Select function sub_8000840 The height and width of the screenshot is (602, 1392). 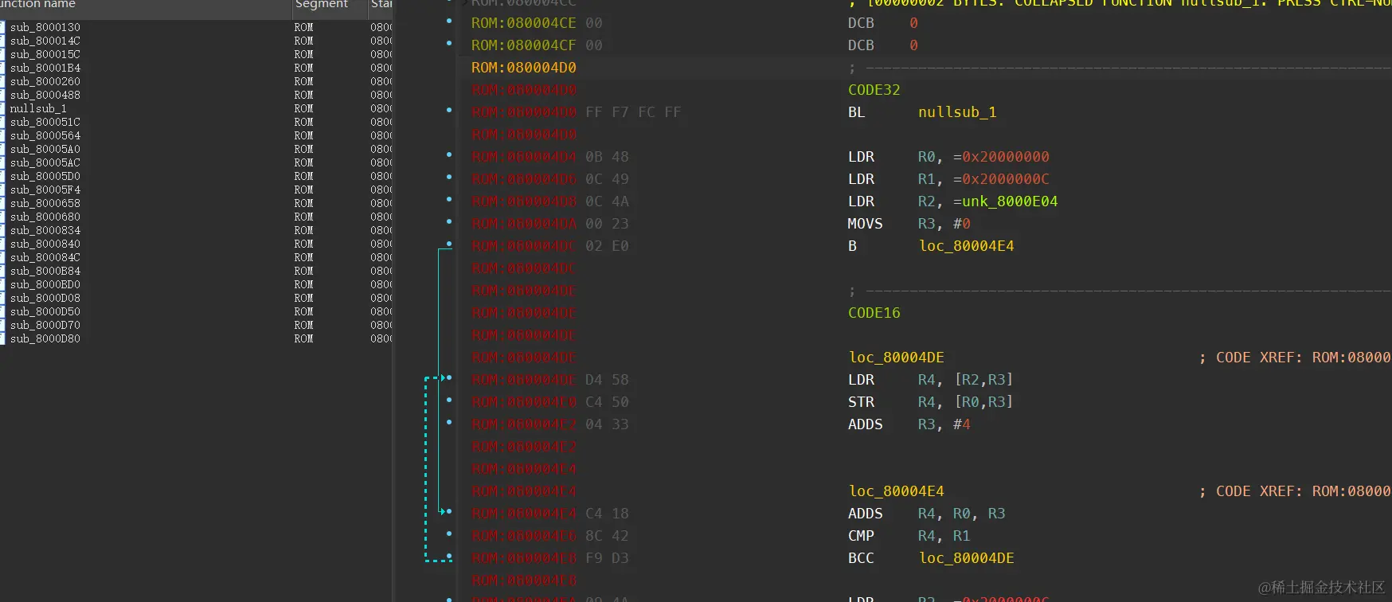(x=45, y=244)
